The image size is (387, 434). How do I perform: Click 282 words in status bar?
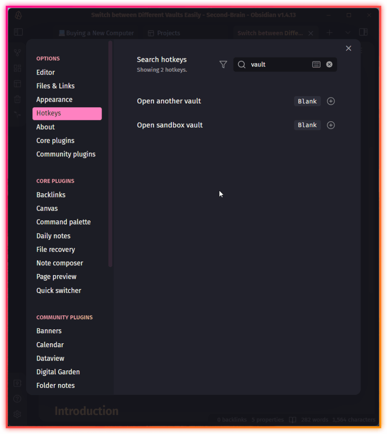tap(314, 420)
